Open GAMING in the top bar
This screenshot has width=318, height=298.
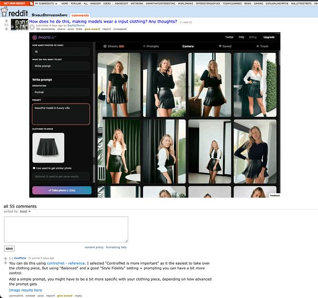point(259,4)
